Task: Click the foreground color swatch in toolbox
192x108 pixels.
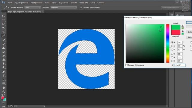Action: (x=3, y=98)
